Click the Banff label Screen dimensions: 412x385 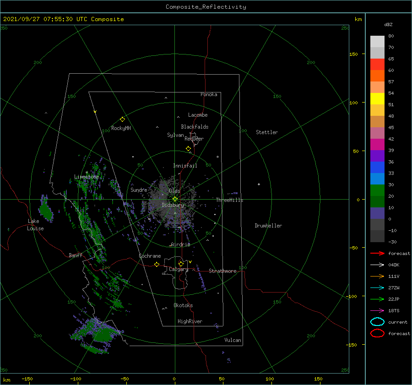tap(76, 255)
